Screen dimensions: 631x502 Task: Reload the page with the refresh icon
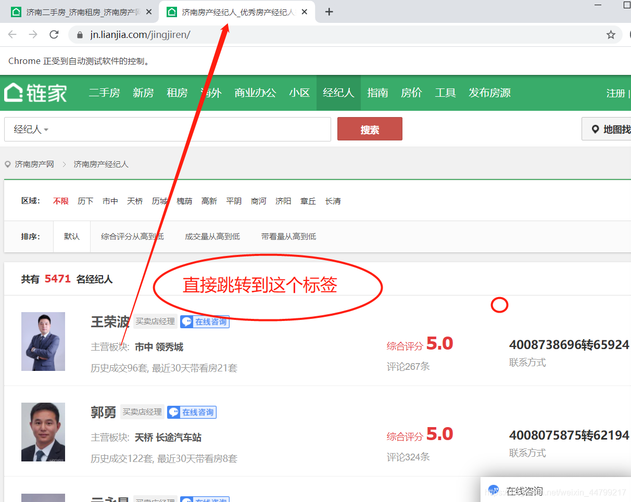click(x=54, y=35)
